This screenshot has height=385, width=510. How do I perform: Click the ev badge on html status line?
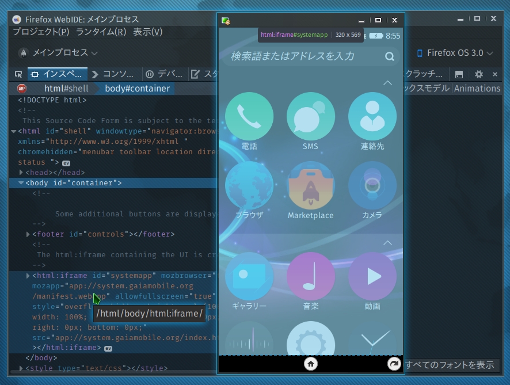(66, 163)
